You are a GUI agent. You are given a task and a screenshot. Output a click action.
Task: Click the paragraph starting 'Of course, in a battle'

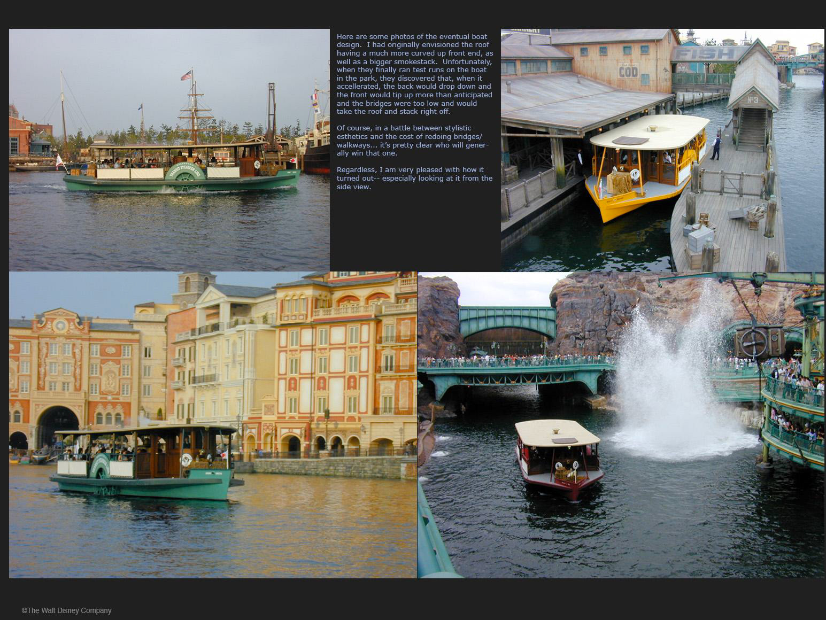(x=413, y=141)
